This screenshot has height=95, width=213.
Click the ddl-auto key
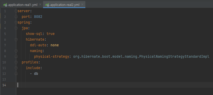pyautogui.click(x=38, y=45)
